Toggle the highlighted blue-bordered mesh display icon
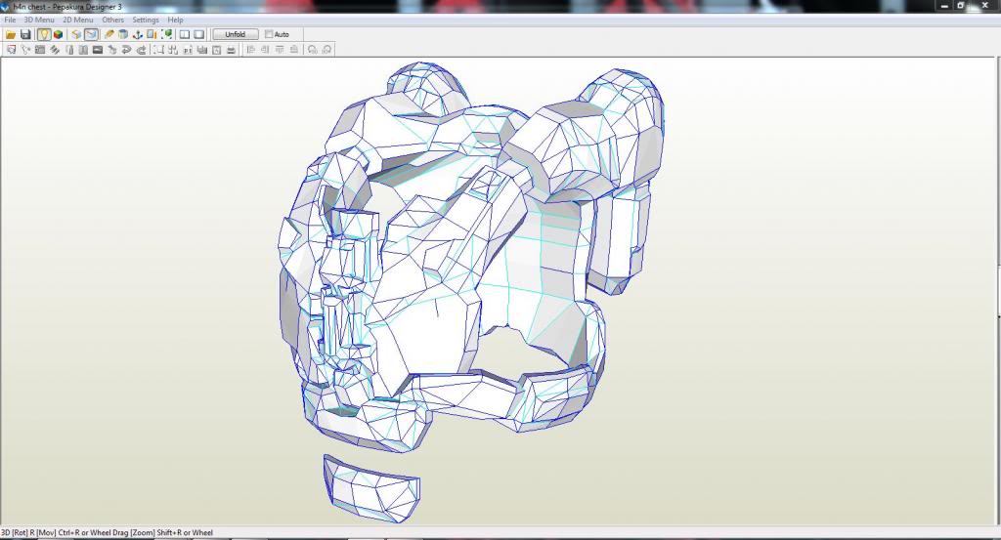 click(x=91, y=34)
